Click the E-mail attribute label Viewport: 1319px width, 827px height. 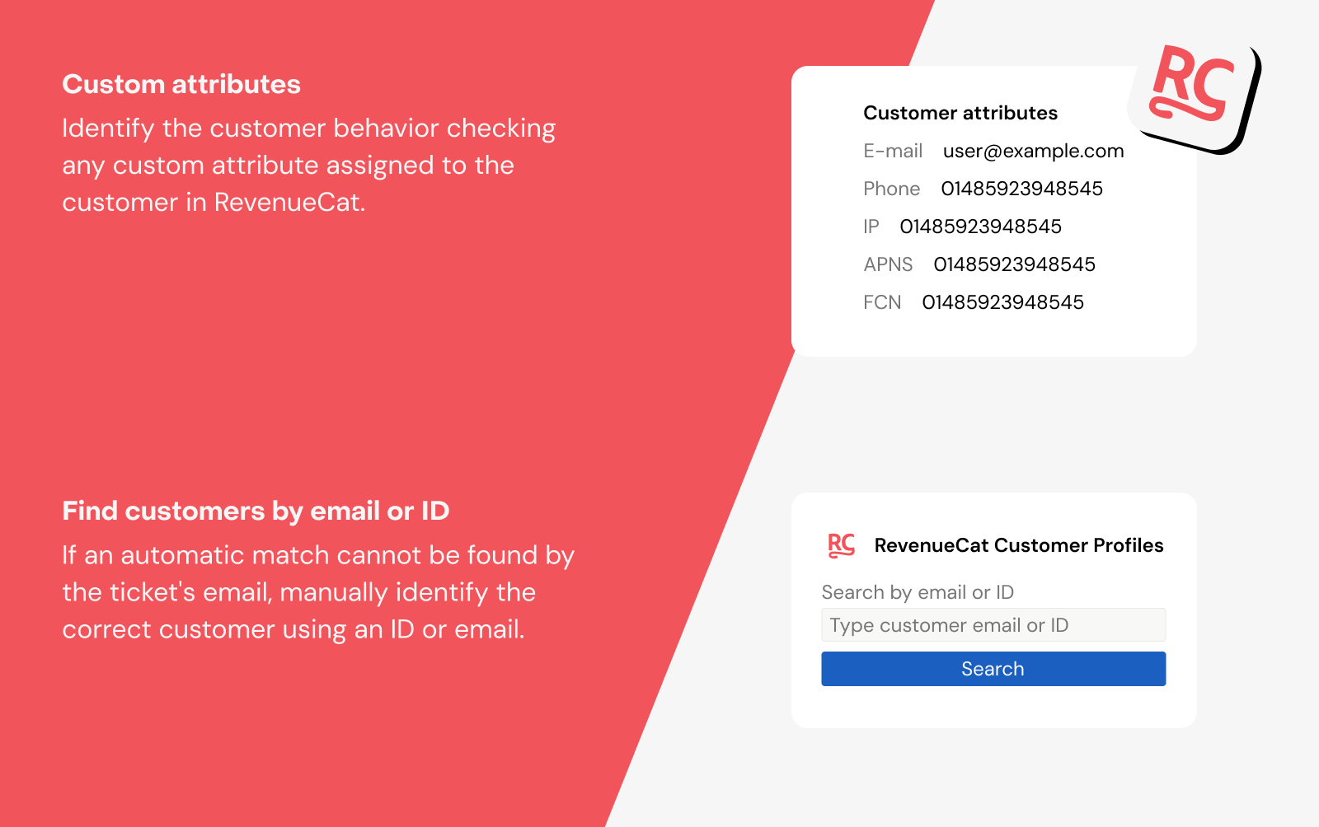(893, 151)
